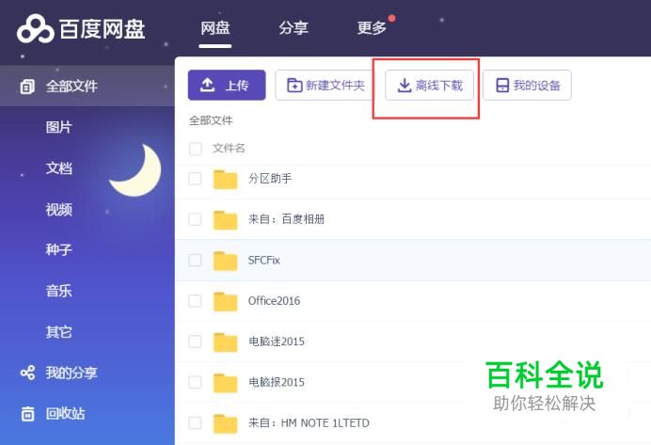Click the upload arrow icon
This screenshot has width=651, height=445.
pos(207,85)
